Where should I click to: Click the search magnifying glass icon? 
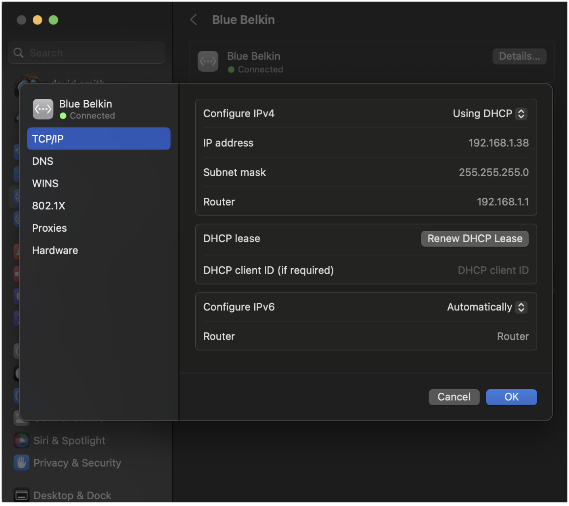click(x=18, y=52)
